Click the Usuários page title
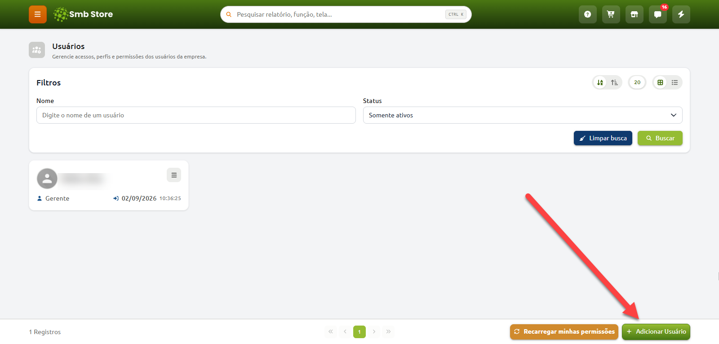This screenshot has width=719, height=344. tap(68, 46)
